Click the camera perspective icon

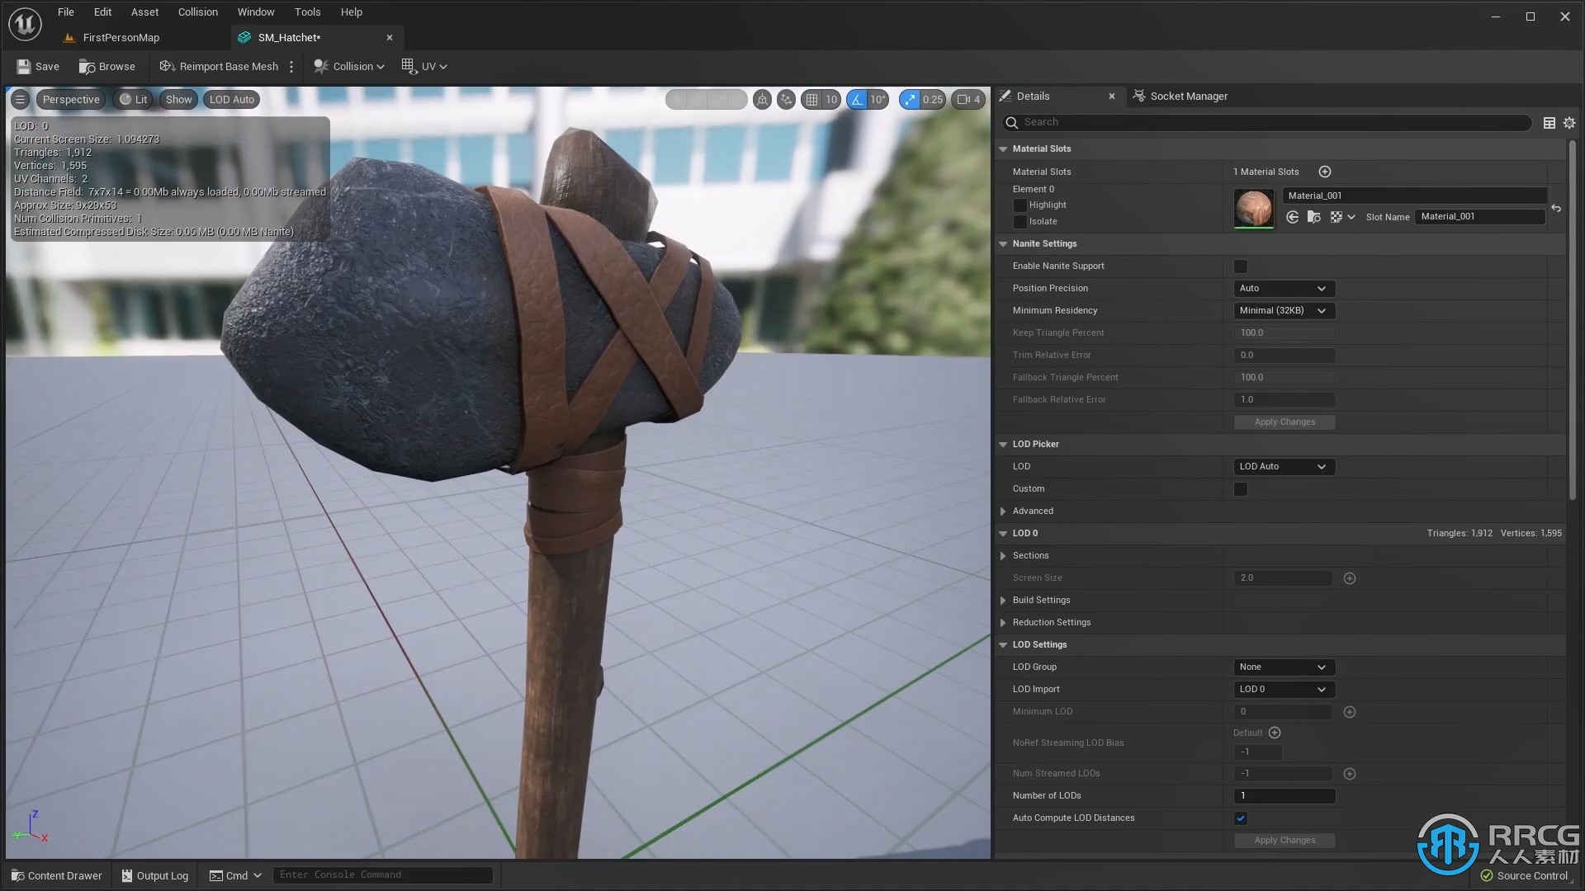pos(71,99)
